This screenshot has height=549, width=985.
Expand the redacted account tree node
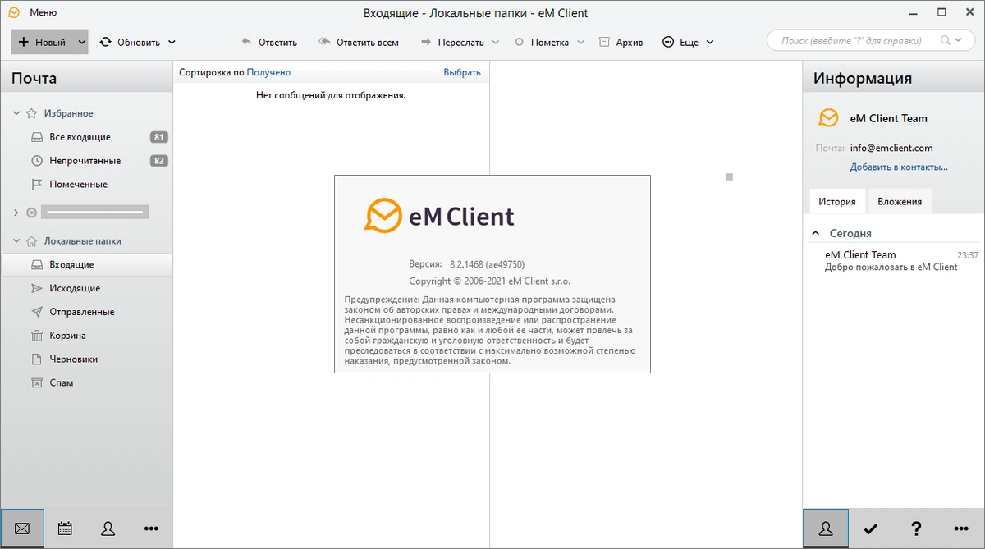(x=16, y=213)
